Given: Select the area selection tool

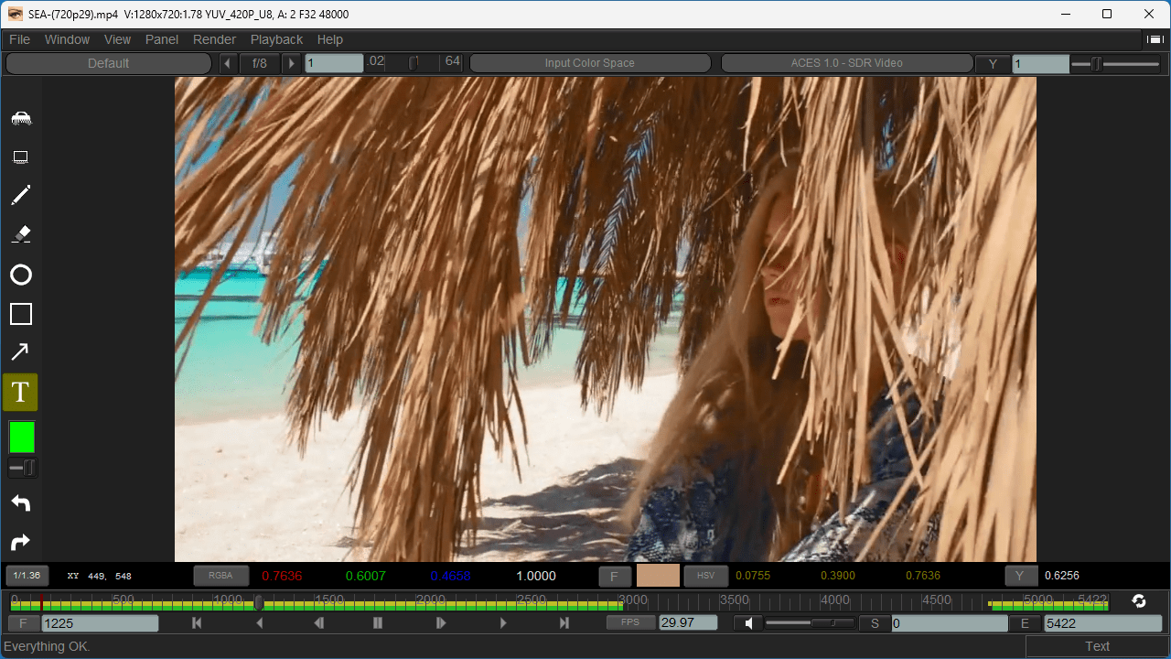Looking at the screenshot, I should [21, 157].
